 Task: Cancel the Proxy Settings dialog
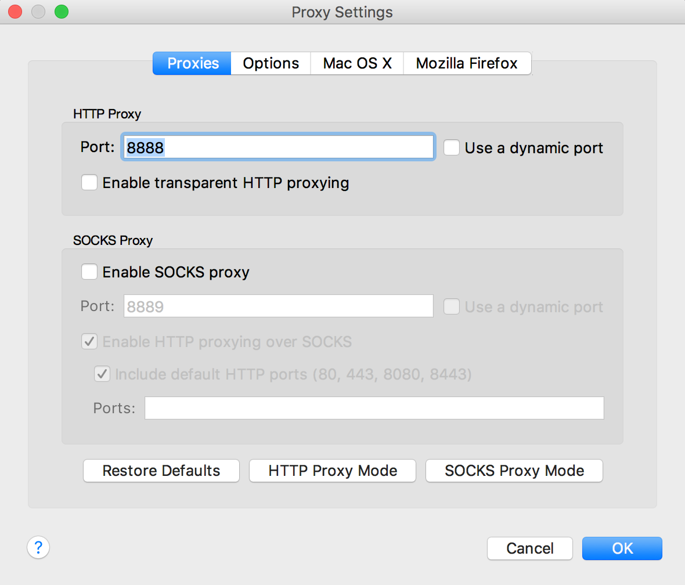point(530,548)
